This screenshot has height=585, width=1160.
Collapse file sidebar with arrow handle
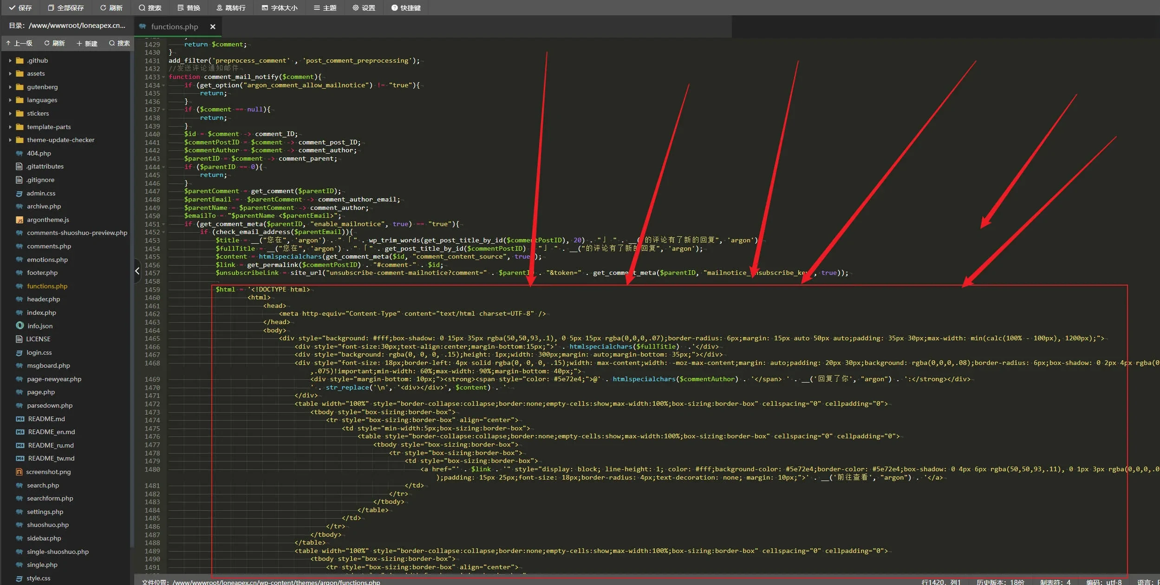[137, 271]
